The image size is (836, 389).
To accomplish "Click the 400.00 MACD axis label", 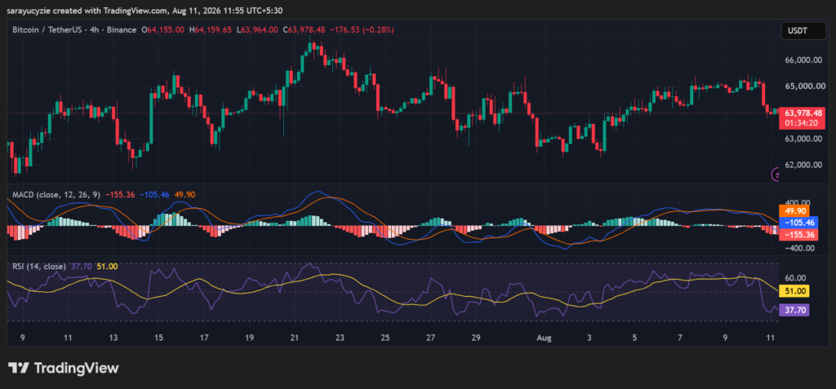I will click(798, 202).
